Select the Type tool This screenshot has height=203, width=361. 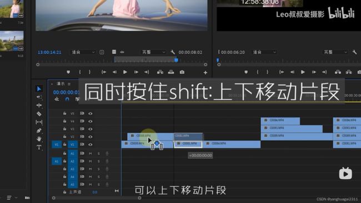pyautogui.click(x=39, y=148)
